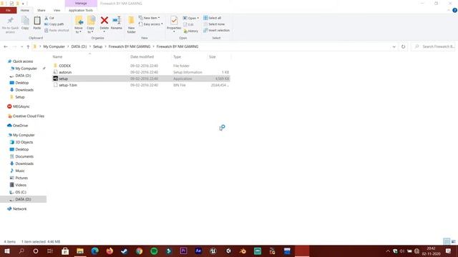Screen dimensions: 458x257
Task: Collapse the ribbon with the chevron
Action: [x=449, y=10]
